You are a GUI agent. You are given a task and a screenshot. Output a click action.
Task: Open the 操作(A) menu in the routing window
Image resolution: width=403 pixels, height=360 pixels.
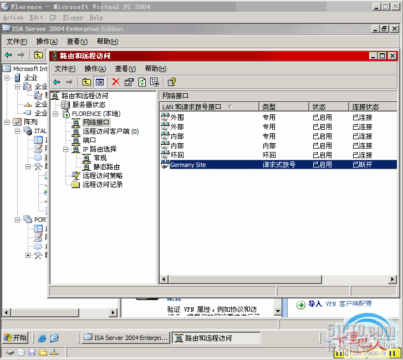tap(95, 69)
